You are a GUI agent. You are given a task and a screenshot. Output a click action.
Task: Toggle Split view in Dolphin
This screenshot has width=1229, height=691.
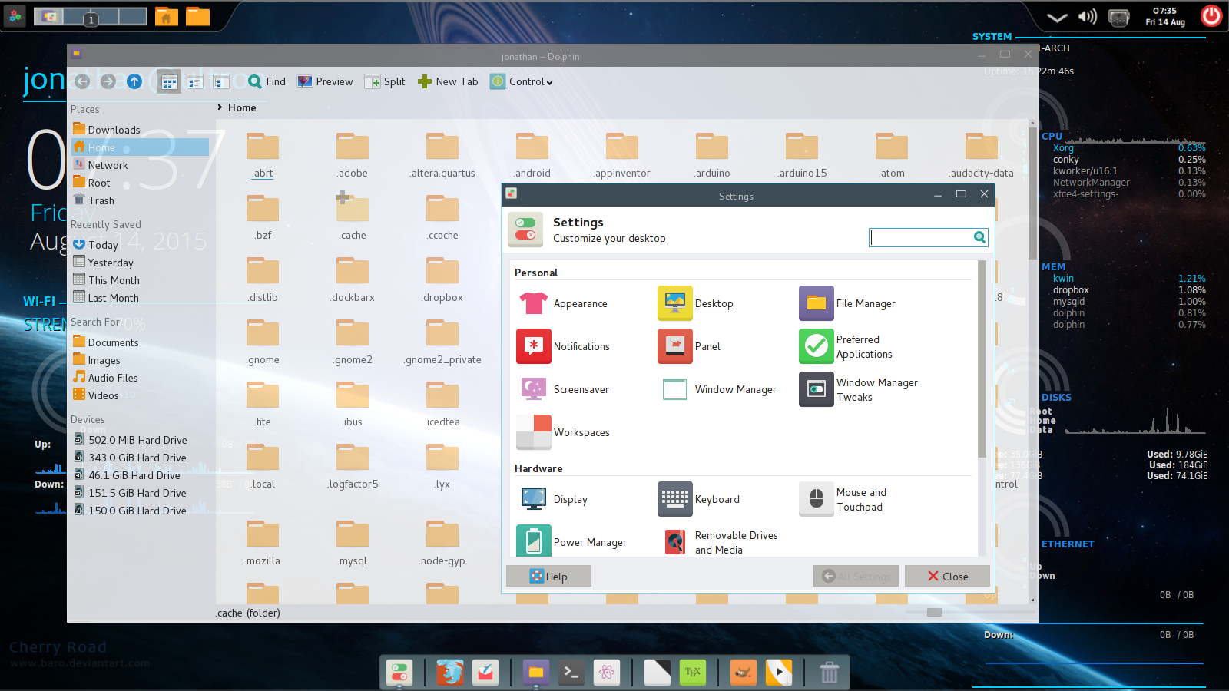coord(385,81)
